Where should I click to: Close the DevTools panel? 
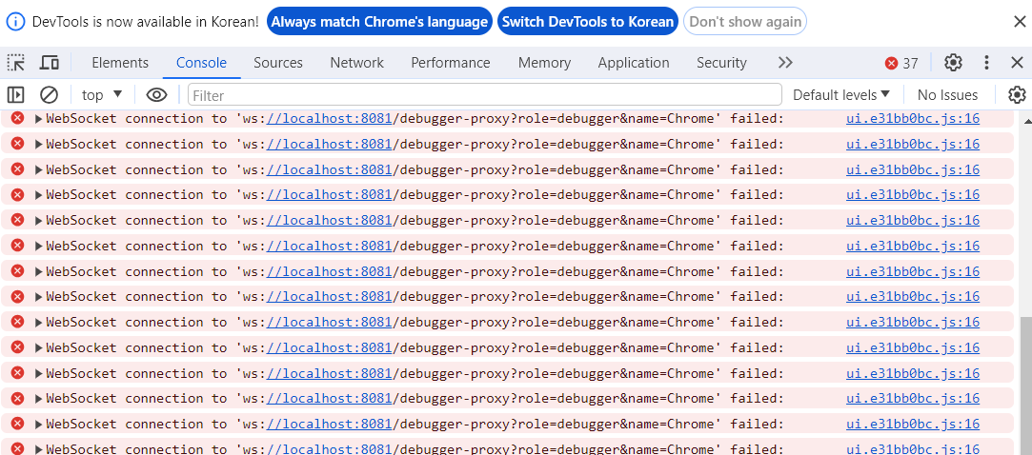1017,63
